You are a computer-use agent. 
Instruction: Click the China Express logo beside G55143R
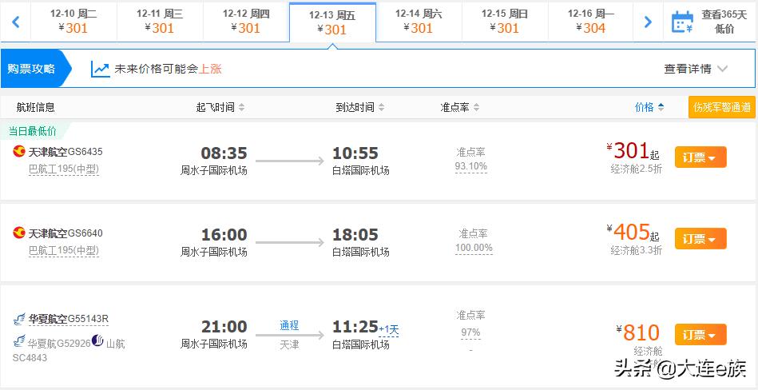(19, 319)
